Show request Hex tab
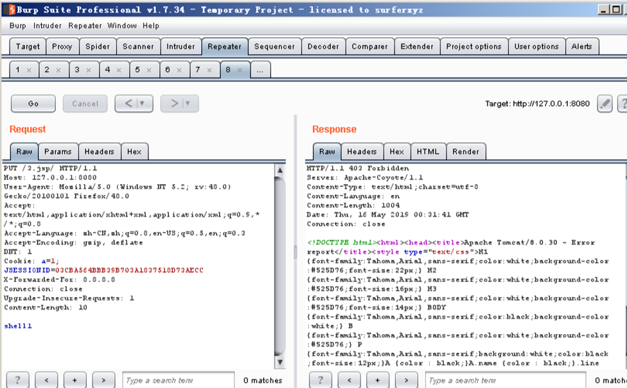The image size is (627, 388). click(134, 152)
